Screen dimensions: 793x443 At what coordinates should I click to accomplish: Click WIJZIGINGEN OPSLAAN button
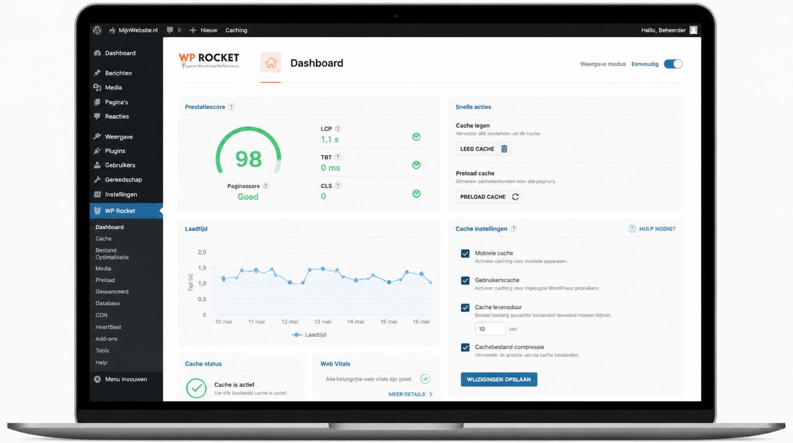click(499, 380)
